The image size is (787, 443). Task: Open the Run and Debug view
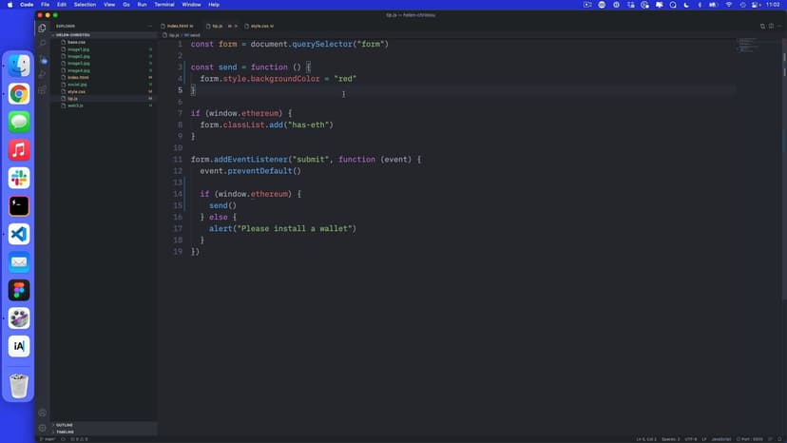point(43,74)
